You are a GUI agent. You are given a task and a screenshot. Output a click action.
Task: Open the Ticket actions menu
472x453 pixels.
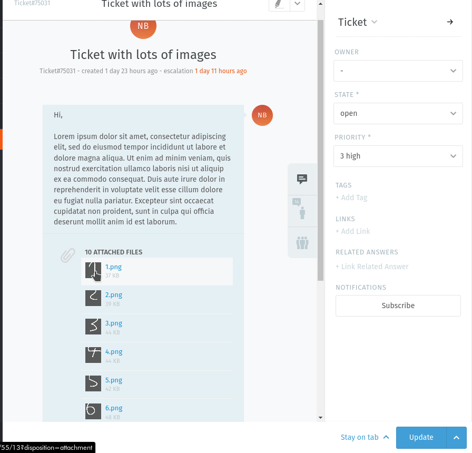click(375, 22)
